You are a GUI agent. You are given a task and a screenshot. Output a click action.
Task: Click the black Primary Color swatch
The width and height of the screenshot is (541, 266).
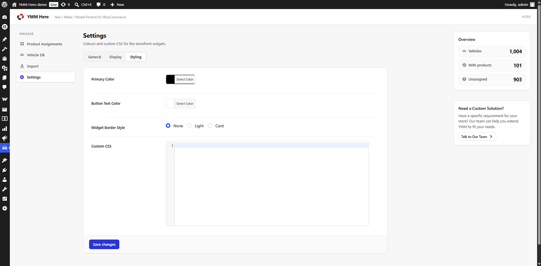pos(170,80)
